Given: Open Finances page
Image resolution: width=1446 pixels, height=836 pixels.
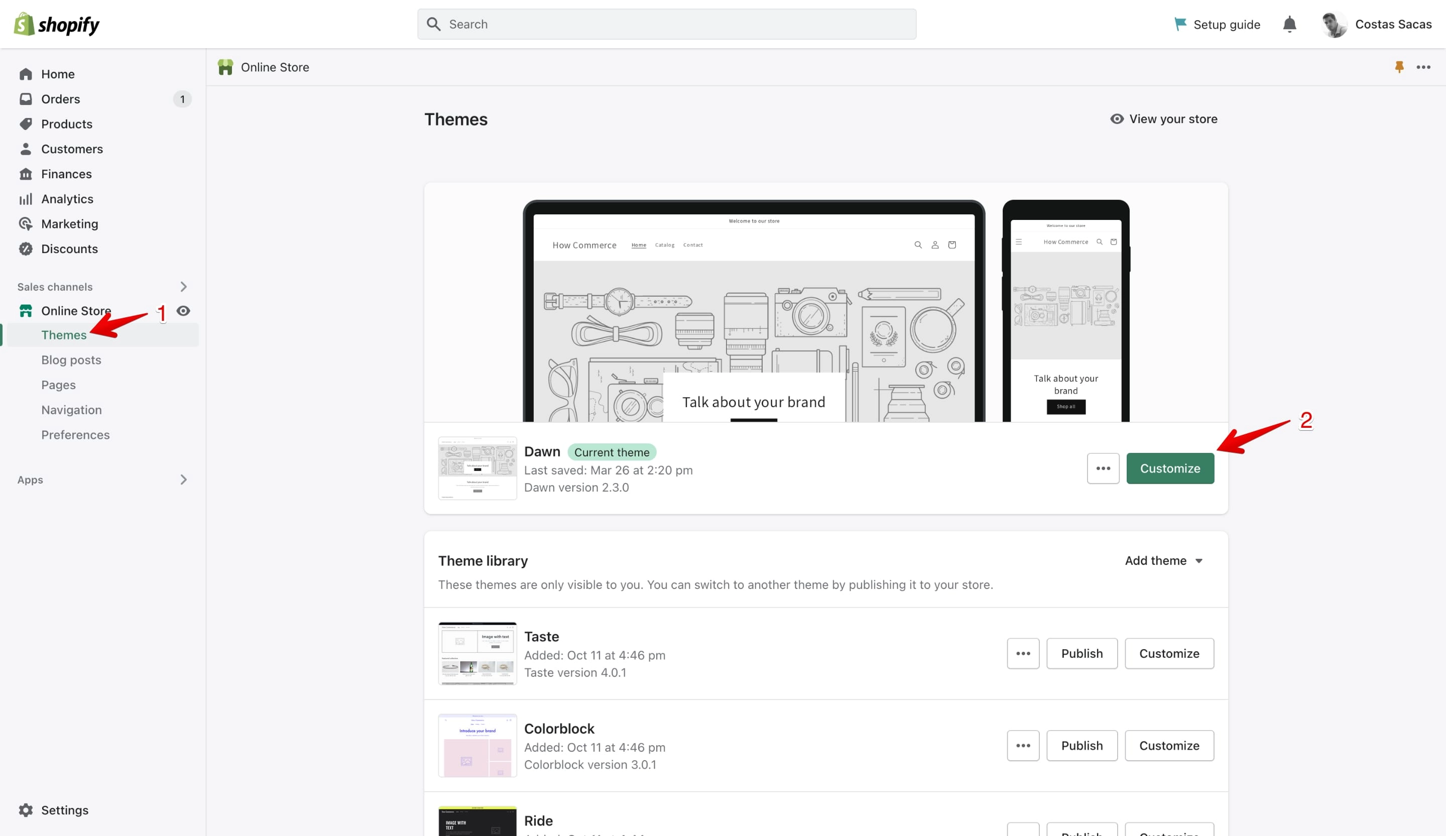Looking at the screenshot, I should tap(66, 174).
